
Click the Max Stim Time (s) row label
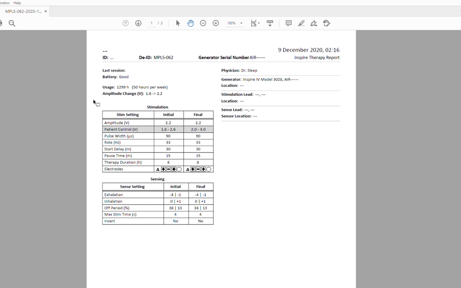point(120,215)
